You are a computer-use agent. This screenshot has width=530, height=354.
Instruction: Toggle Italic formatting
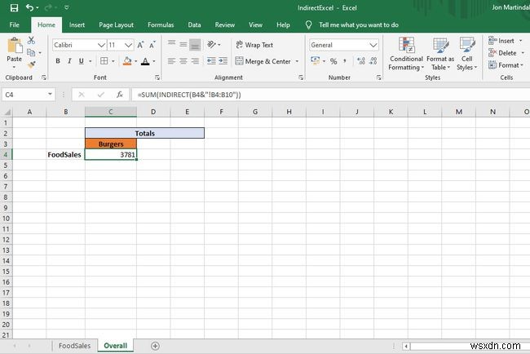pyautogui.click(x=69, y=61)
